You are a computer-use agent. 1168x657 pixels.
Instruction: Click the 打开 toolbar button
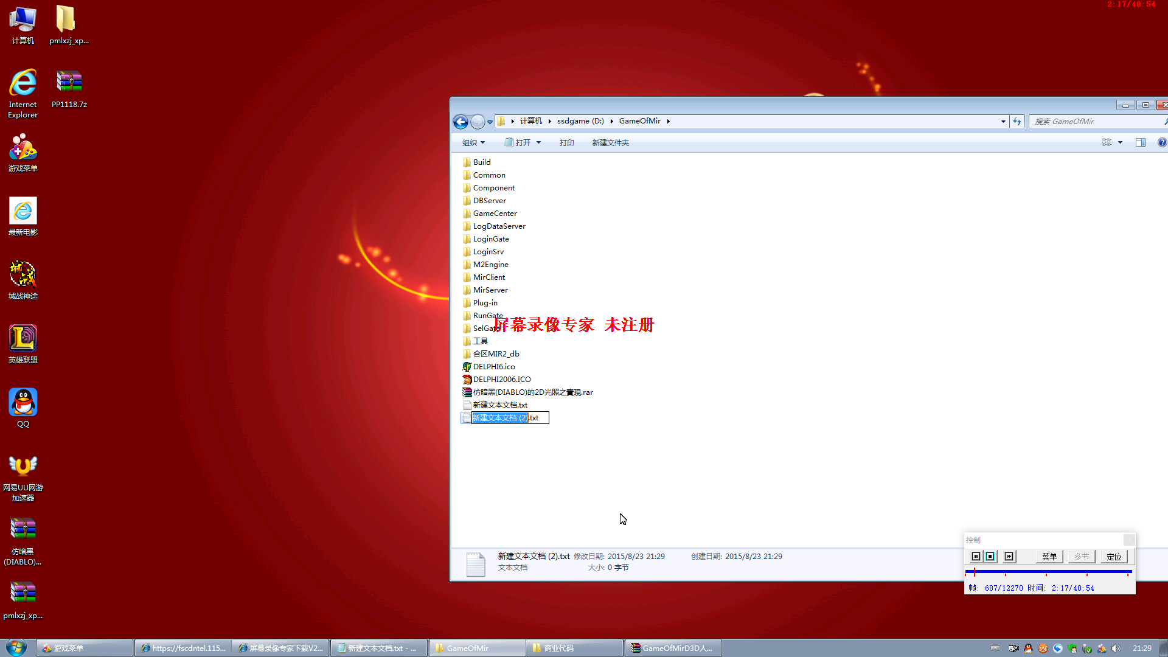point(518,143)
